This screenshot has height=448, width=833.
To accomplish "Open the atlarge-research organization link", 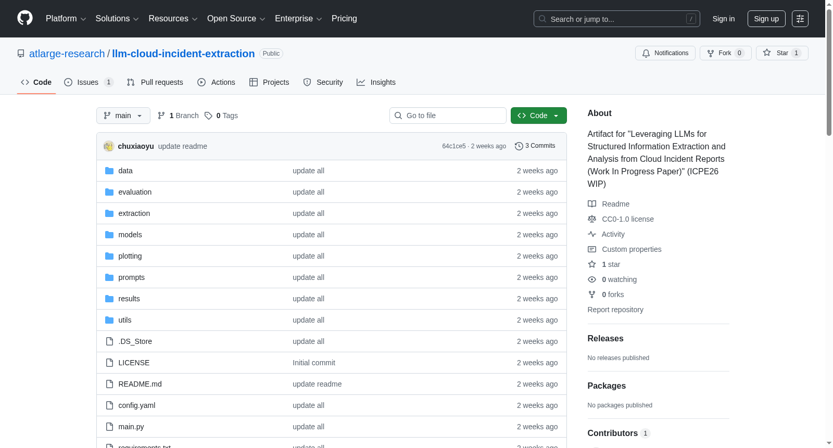I will click(x=67, y=54).
